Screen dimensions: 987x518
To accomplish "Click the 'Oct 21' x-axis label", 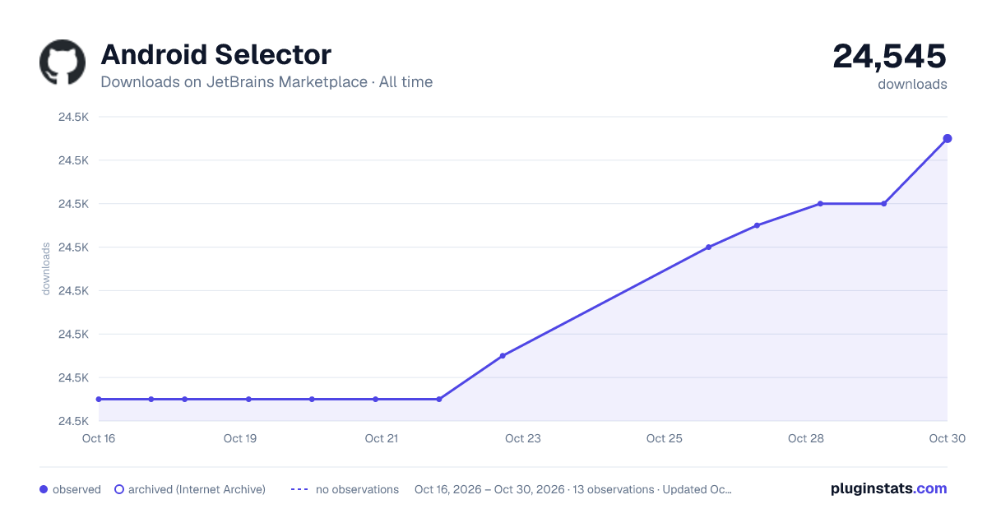I will click(x=382, y=438).
